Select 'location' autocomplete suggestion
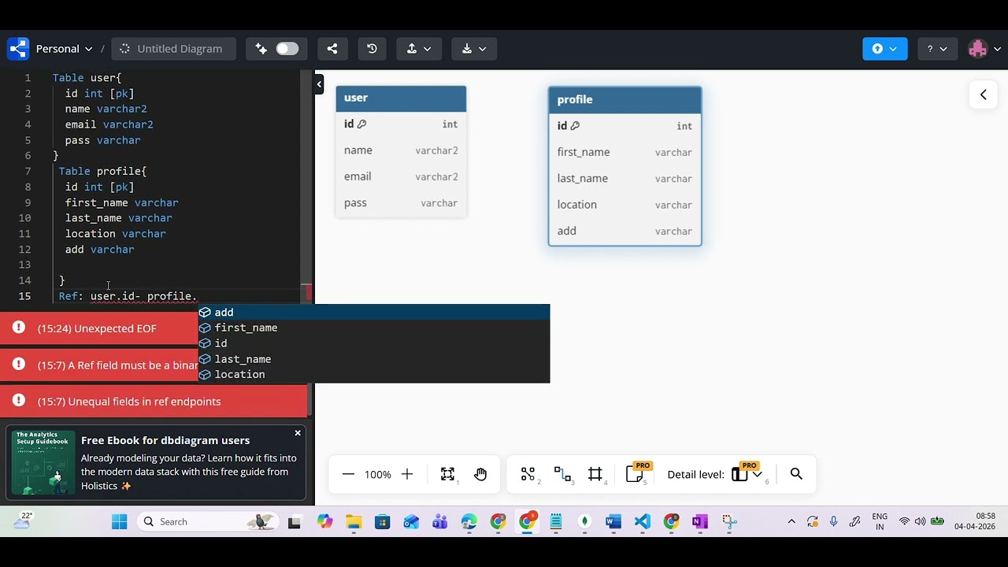1008x567 pixels. pos(374,375)
